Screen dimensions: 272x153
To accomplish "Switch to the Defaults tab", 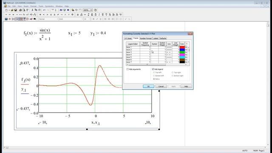I will point(163,38).
